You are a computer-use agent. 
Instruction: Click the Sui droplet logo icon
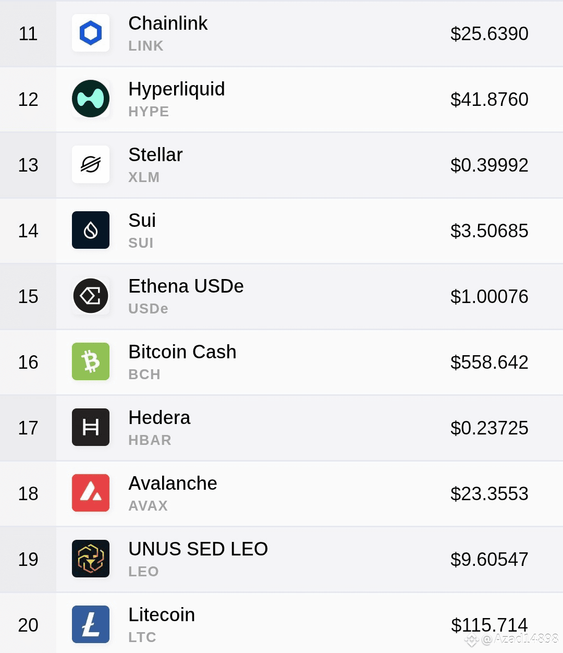tap(91, 230)
